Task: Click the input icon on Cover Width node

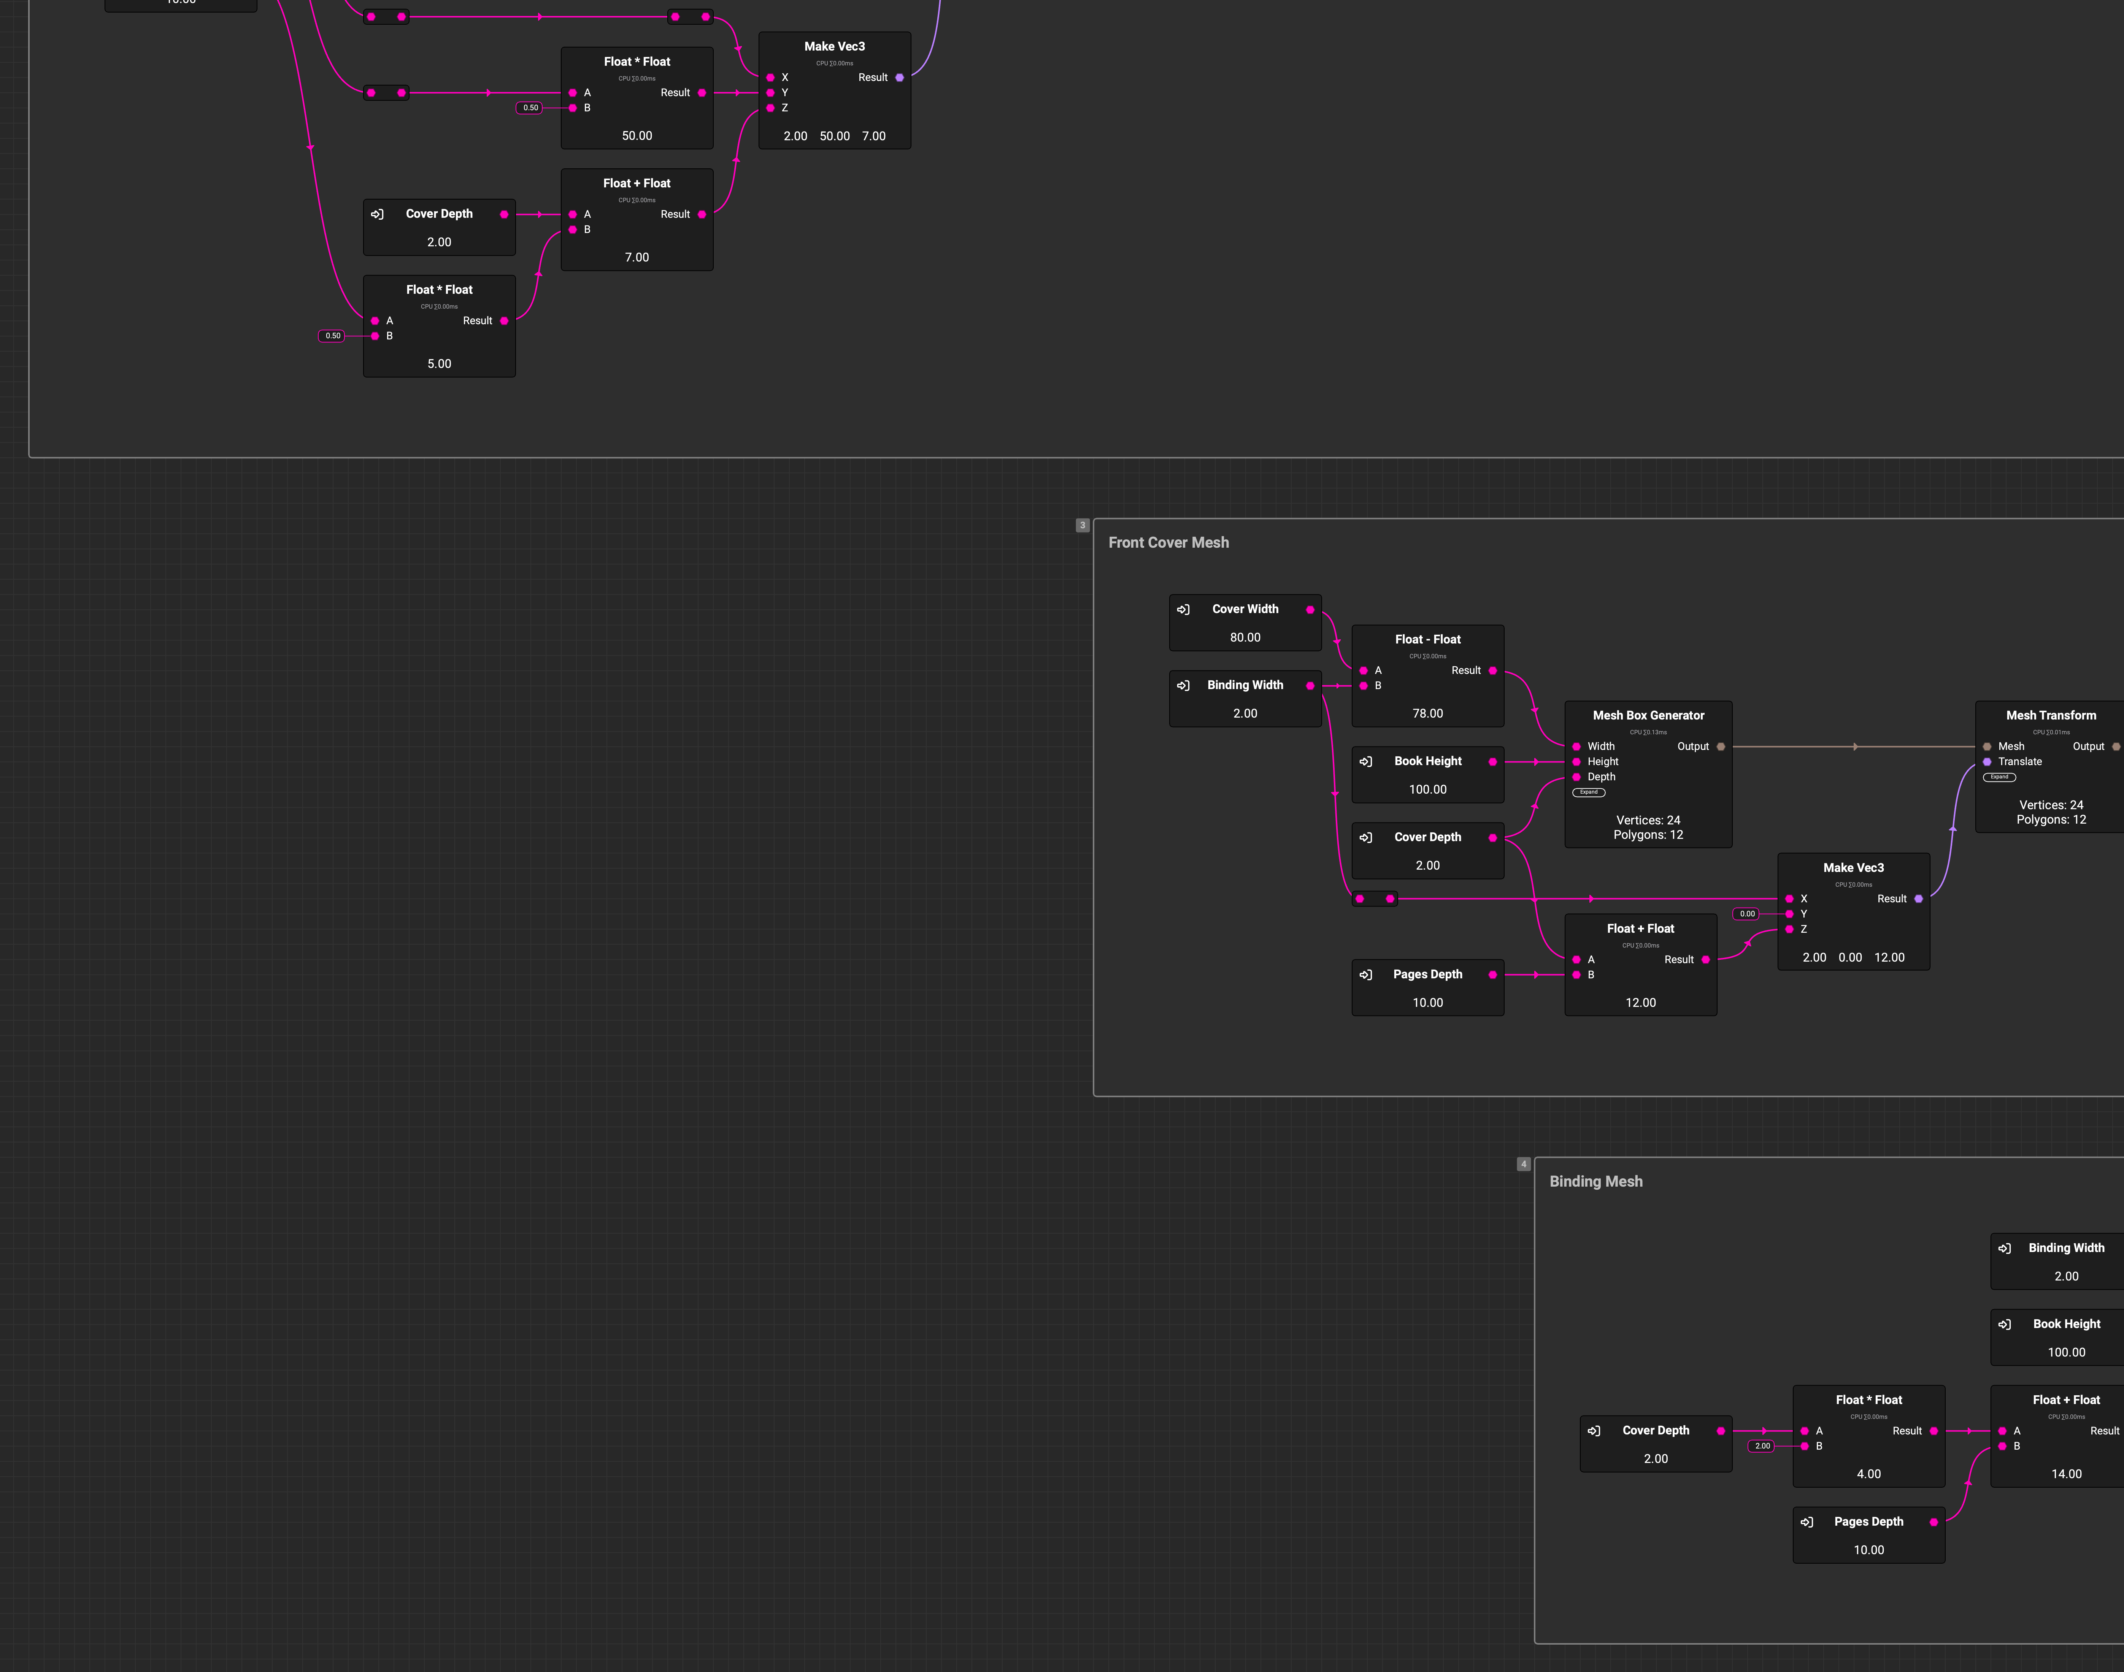Action: point(1183,609)
